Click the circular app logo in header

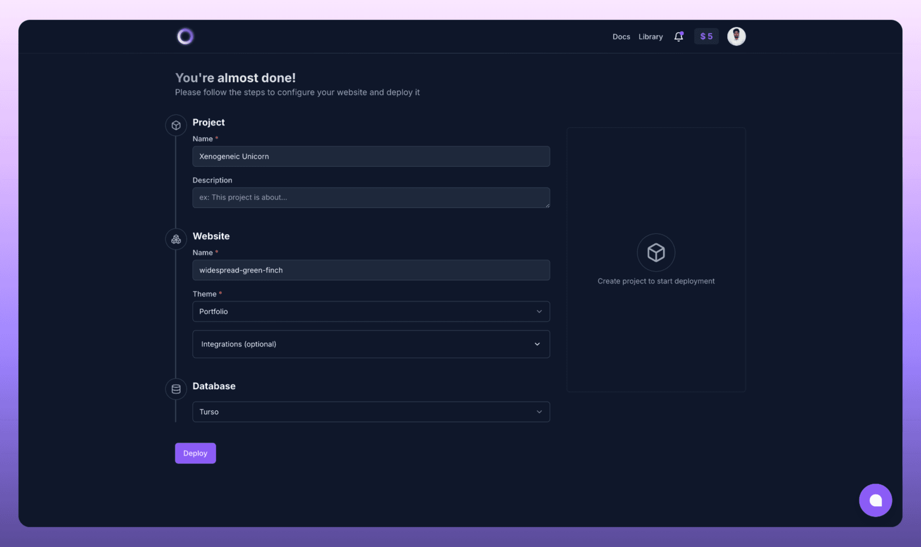(185, 36)
